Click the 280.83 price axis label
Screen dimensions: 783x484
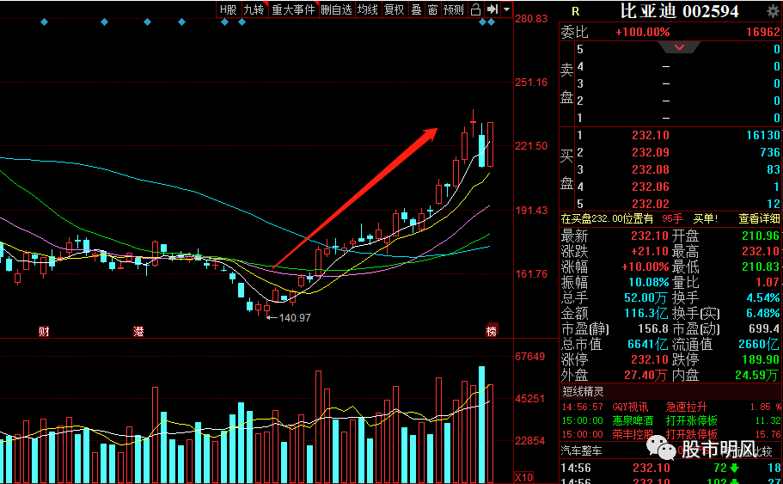(531, 19)
